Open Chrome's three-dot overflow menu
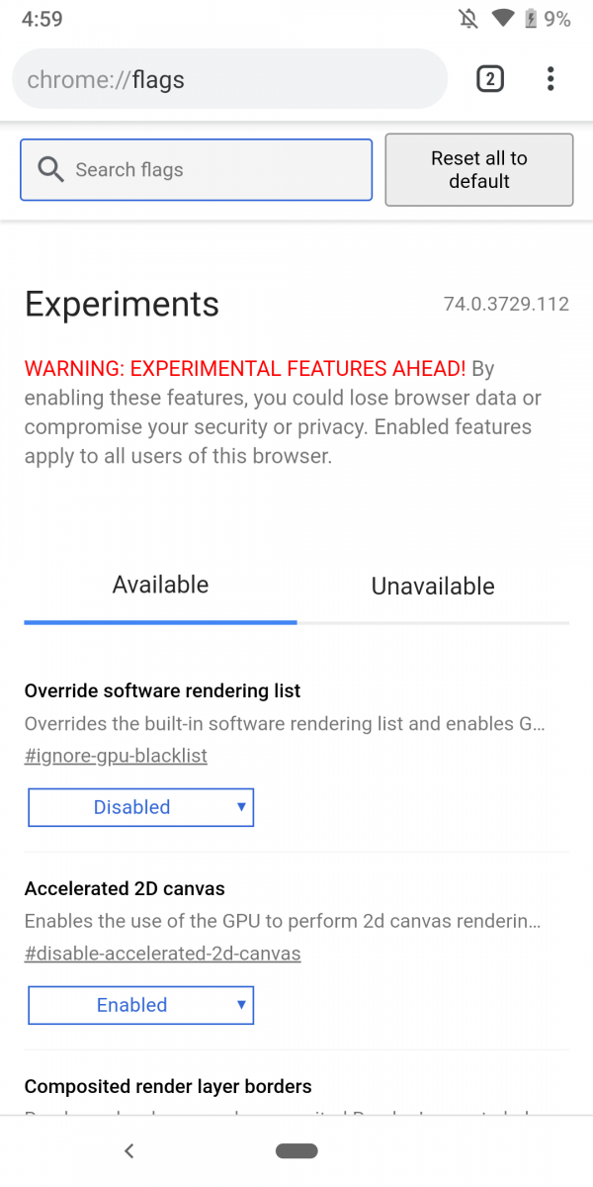593x1187 pixels. [x=551, y=79]
